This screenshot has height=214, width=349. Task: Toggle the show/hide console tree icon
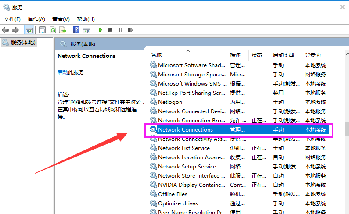click(x=29, y=30)
